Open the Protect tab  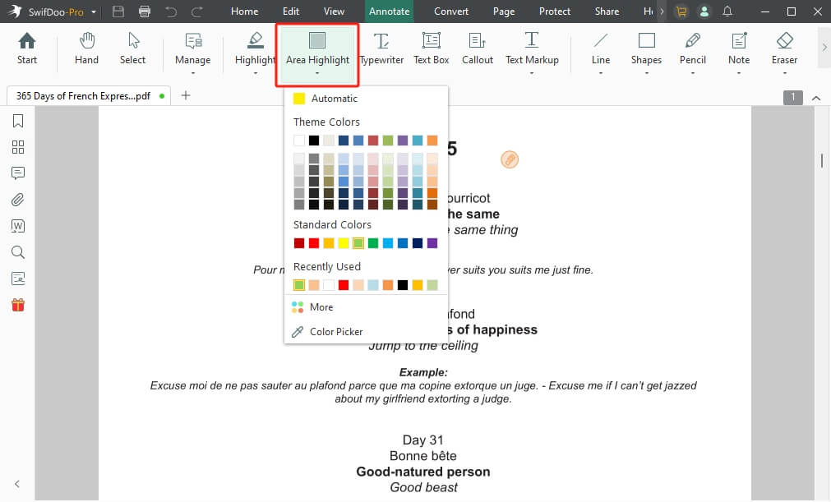[555, 12]
